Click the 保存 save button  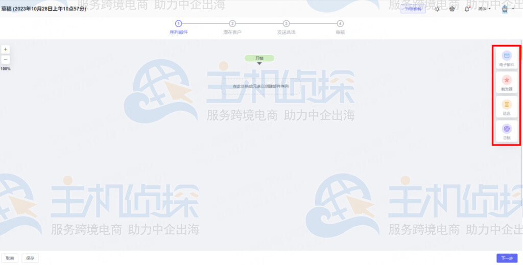click(x=30, y=258)
